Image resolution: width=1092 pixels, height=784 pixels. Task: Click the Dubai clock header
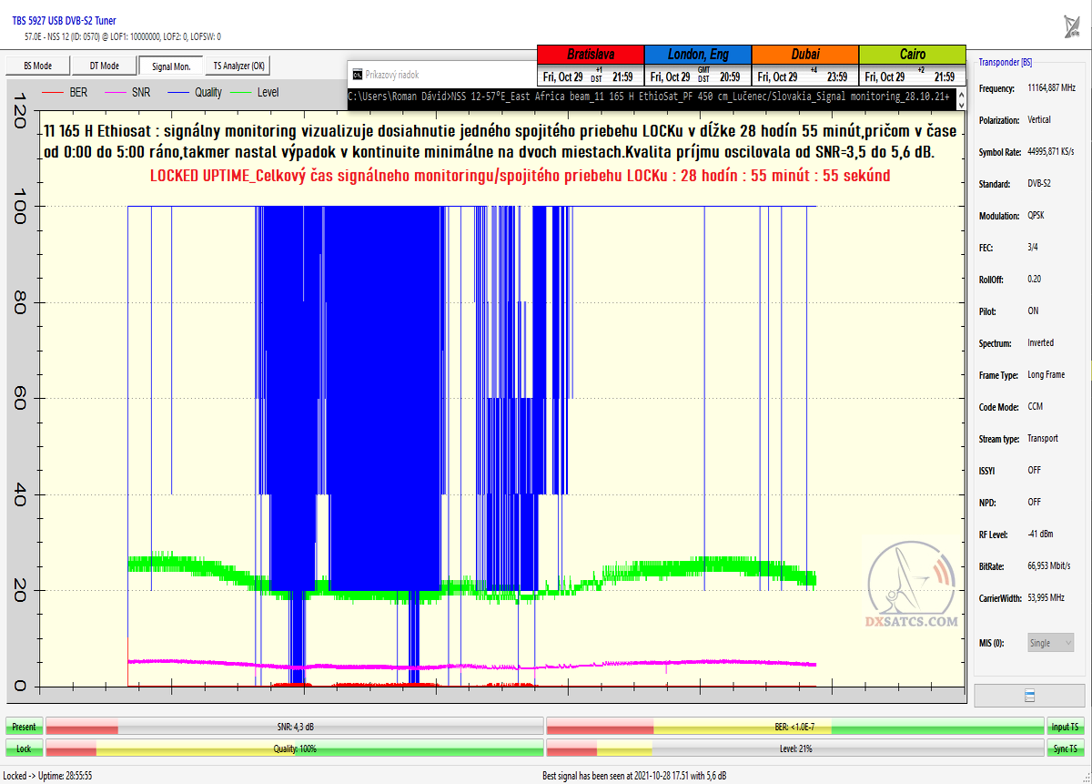tap(805, 55)
